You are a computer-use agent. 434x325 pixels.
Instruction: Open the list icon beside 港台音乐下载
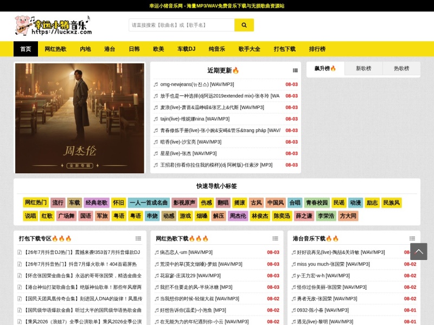412,238
